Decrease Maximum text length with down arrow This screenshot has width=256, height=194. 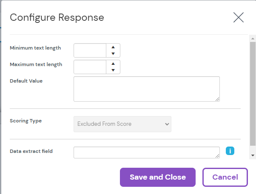click(113, 70)
